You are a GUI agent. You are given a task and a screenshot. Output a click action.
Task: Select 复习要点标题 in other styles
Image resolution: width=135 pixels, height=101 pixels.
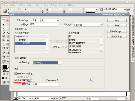84,46
